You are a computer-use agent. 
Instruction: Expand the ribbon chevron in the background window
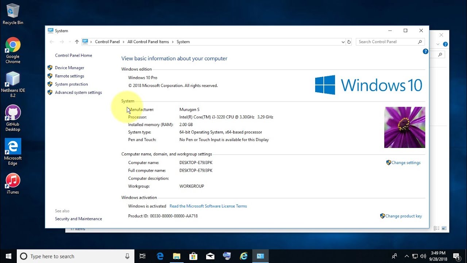(x=438, y=44)
